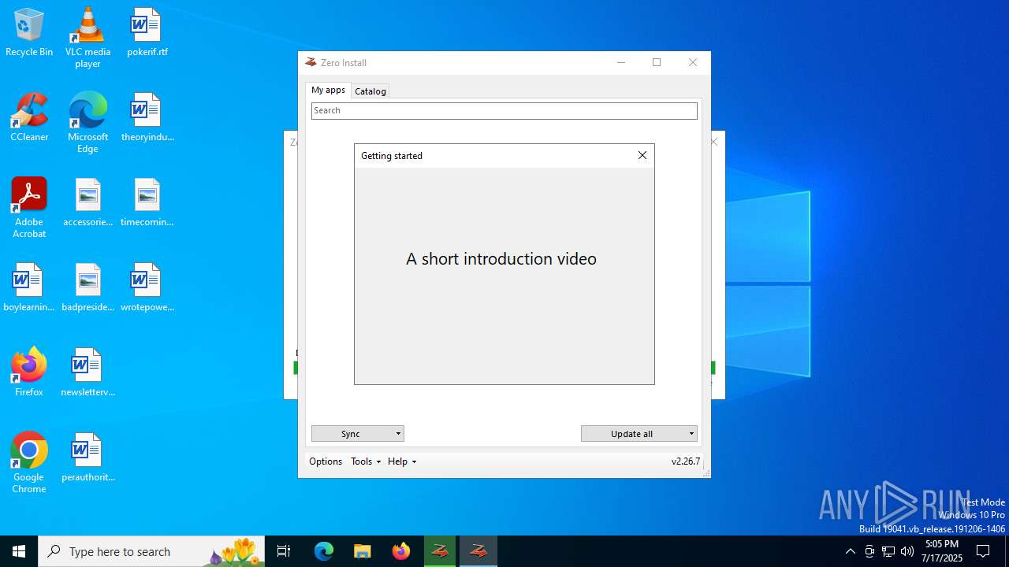Select the pokerif.rtf document icon
This screenshot has width=1009, height=567.
tap(146, 33)
